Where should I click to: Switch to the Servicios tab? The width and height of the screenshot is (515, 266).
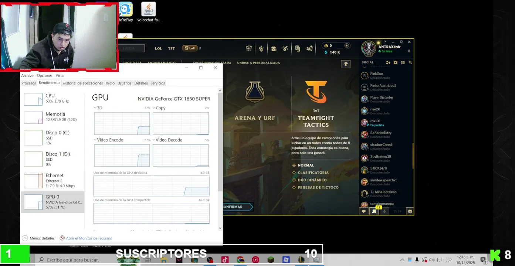click(x=157, y=83)
